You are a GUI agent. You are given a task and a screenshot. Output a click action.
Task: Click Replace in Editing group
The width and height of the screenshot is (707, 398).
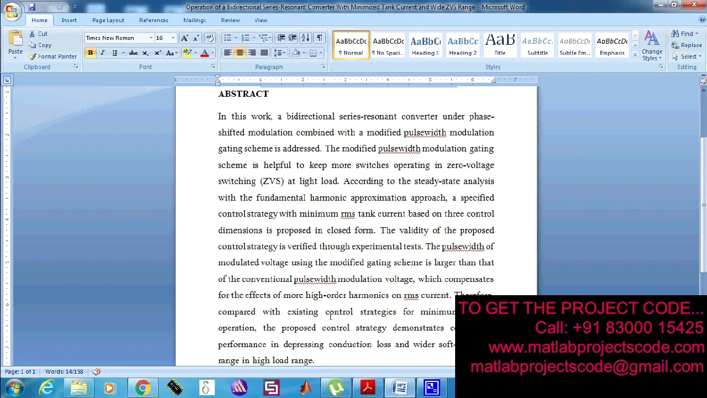pyautogui.click(x=687, y=45)
